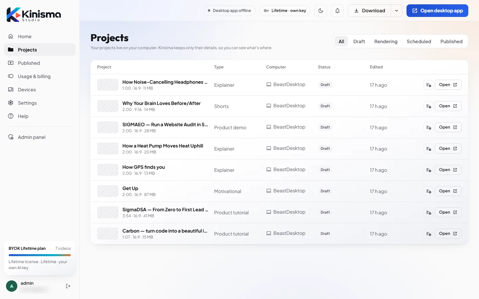
Task: Sign out using the logout icon
Action: (x=68, y=286)
